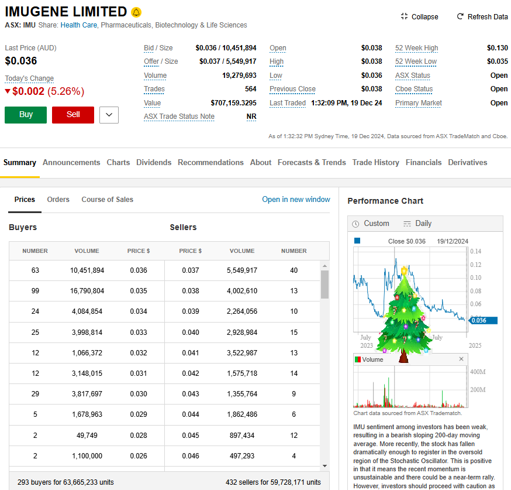The image size is (511, 490).
Task: Switch to the Orders sub-tab
Action: (x=58, y=199)
